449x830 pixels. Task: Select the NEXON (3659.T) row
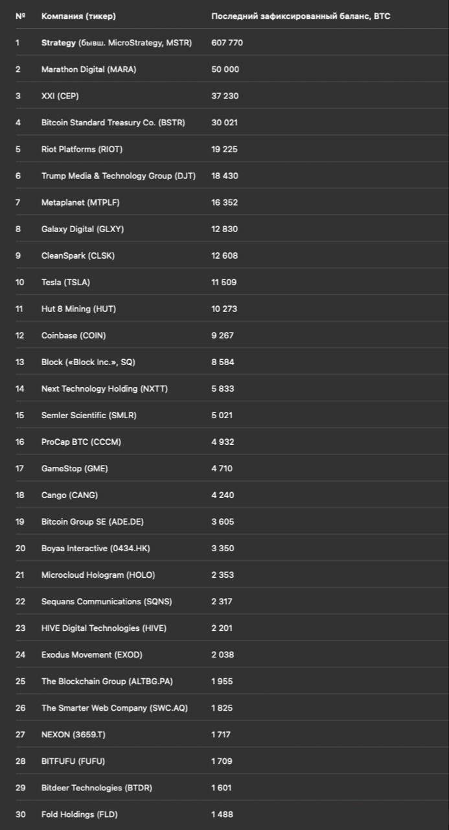coord(224,734)
